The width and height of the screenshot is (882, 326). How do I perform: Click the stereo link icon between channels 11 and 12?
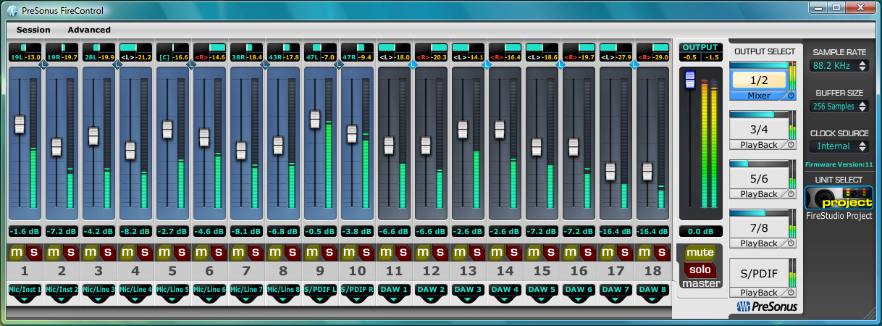[x=412, y=65]
